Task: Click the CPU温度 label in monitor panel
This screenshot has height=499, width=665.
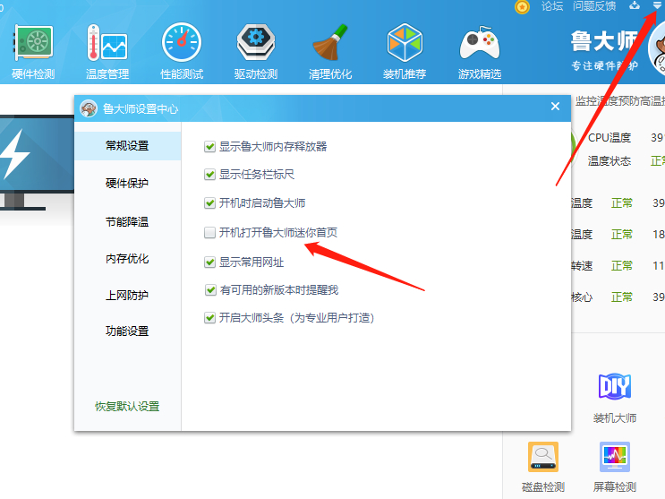Action: click(610, 138)
